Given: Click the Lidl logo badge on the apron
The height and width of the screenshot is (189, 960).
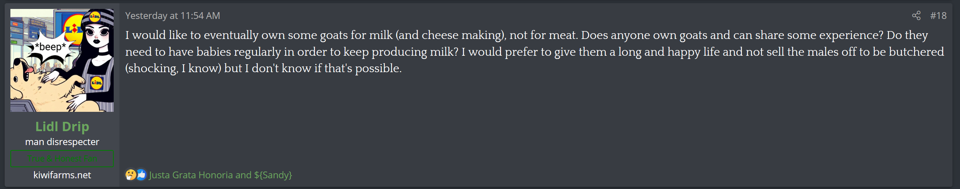Looking at the screenshot, I should tap(96, 83).
